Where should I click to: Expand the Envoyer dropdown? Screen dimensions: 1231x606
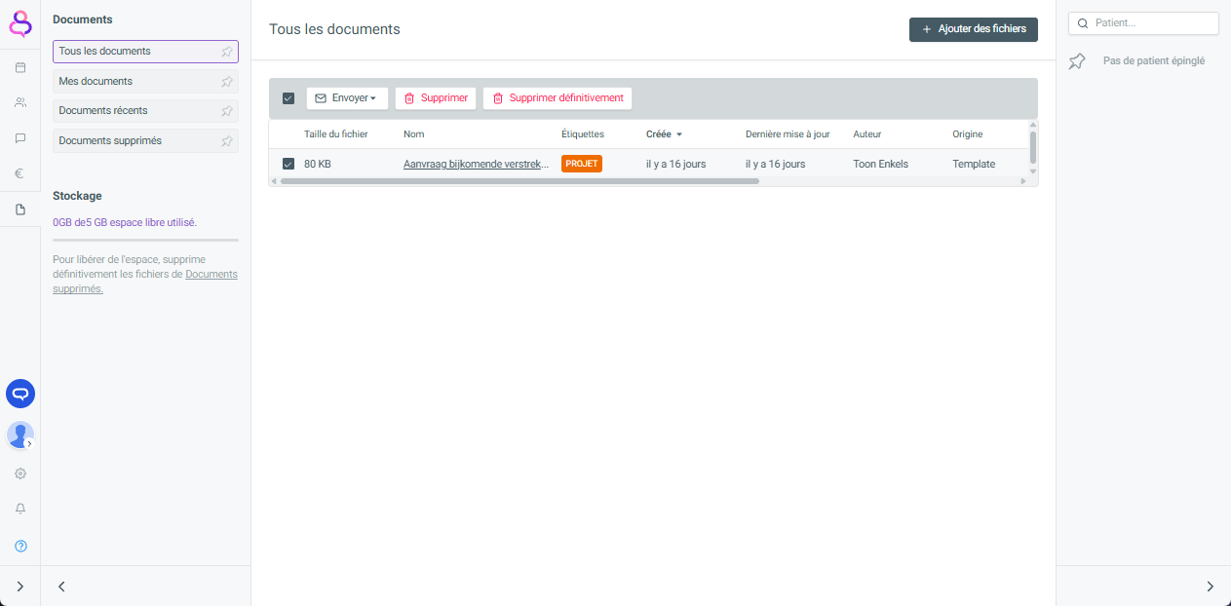(347, 98)
